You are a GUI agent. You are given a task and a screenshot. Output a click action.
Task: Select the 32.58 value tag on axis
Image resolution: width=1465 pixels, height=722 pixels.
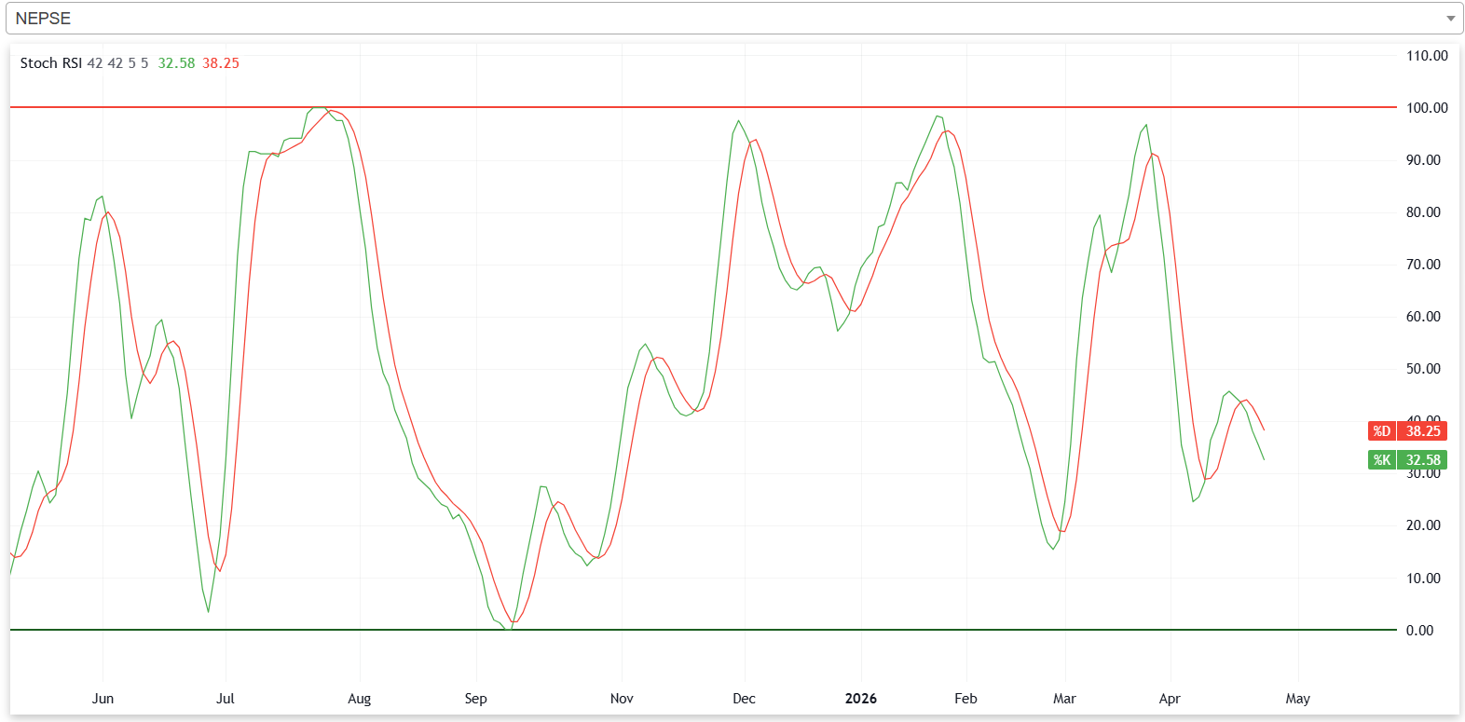1423,460
